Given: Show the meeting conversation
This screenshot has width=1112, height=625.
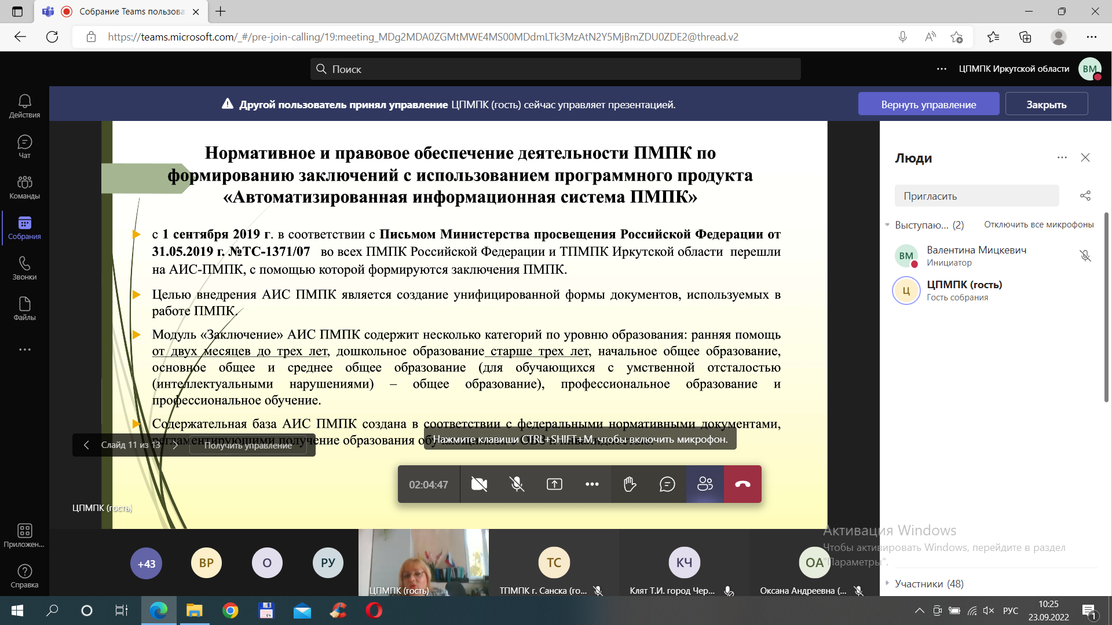Looking at the screenshot, I should pyautogui.click(x=667, y=484).
